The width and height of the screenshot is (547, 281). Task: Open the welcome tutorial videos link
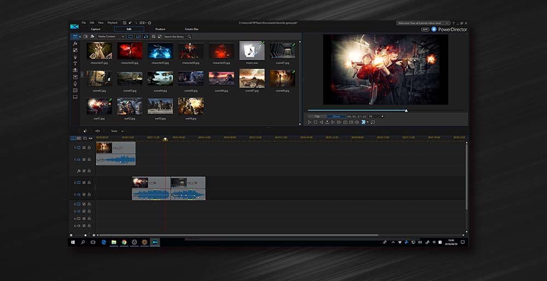420,24
